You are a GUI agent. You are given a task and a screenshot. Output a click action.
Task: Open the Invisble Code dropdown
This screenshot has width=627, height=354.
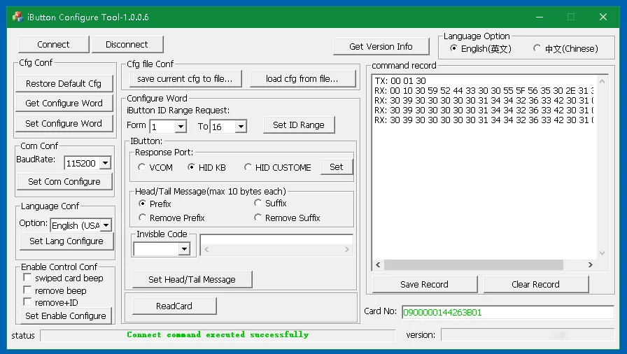[184, 249]
